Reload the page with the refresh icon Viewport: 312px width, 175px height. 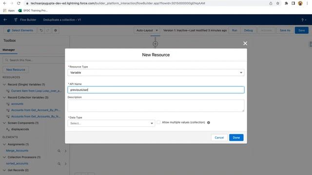pyautogui.click(x=19, y=3)
